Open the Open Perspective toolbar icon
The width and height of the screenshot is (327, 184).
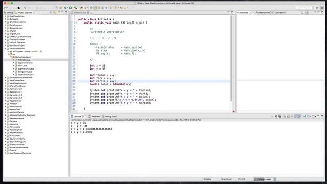click(317, 8)
